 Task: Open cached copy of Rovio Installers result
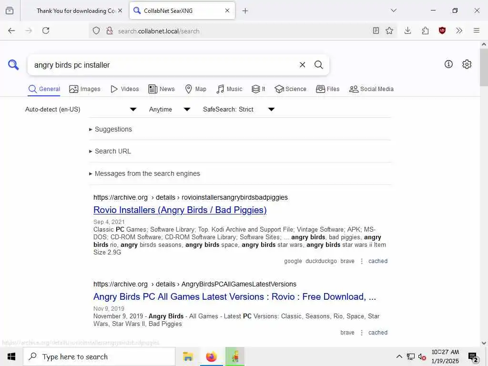(x=378, y=261)
